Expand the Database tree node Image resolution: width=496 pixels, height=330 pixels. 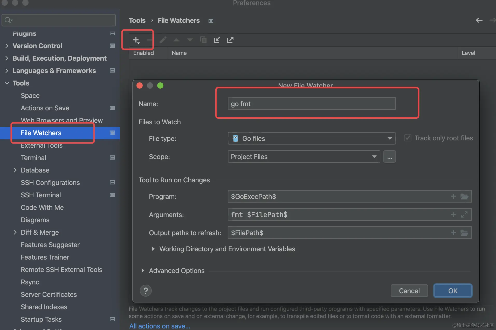(15, 170)
